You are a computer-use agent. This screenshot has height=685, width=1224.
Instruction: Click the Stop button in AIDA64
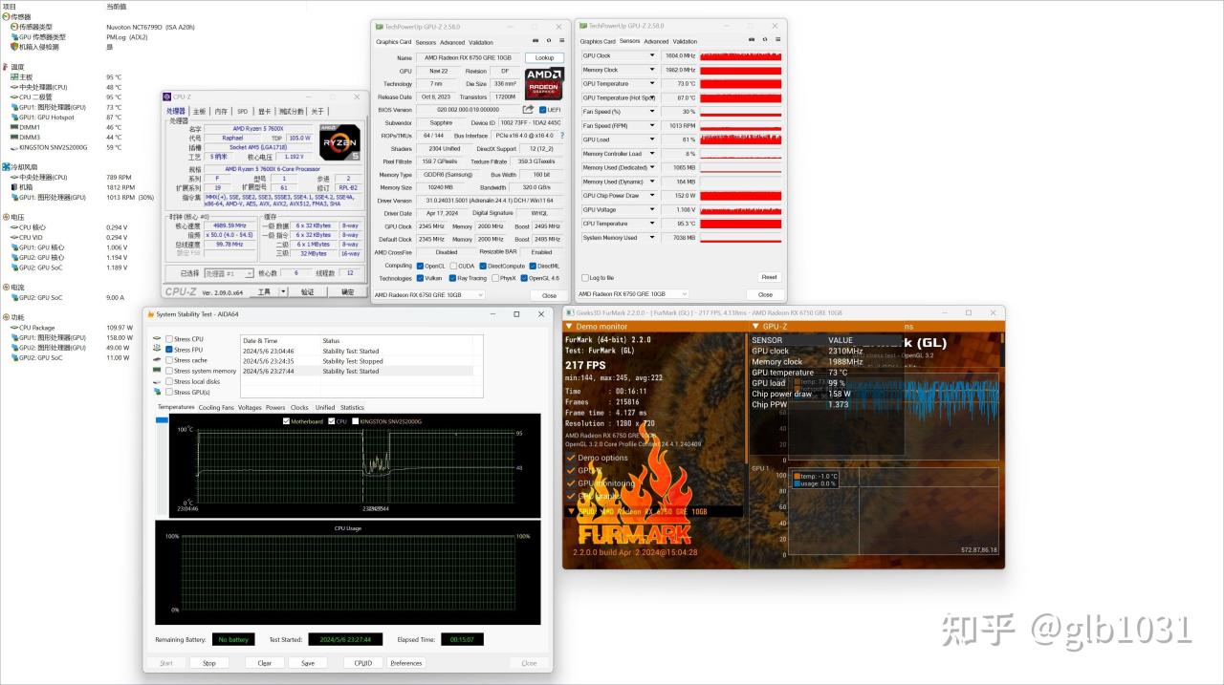(x=208, y=662)
